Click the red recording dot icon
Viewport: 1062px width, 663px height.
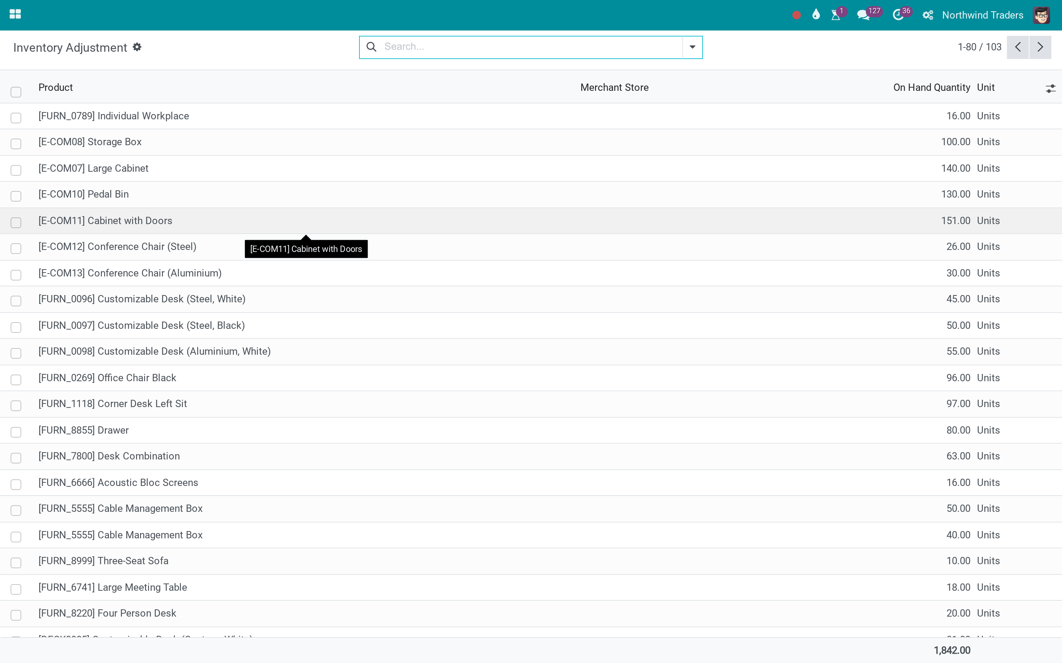[x=796, y=15]
